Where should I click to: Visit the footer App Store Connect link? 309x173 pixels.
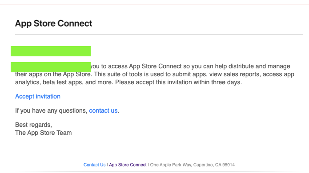[128, 165]
